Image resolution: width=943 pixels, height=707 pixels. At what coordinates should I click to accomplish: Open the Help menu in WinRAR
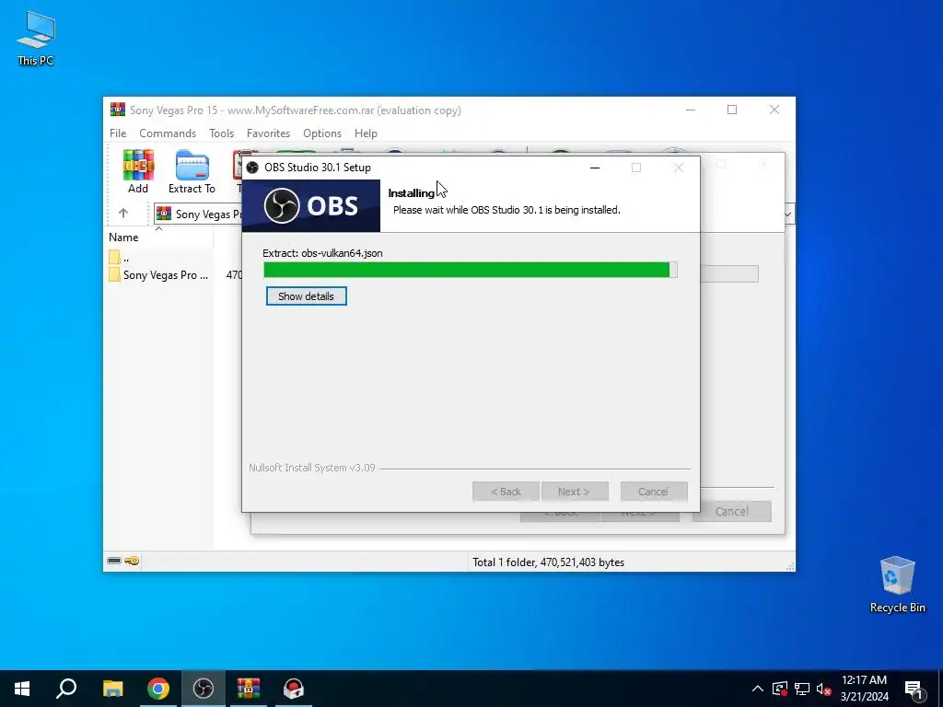point(366,133)
